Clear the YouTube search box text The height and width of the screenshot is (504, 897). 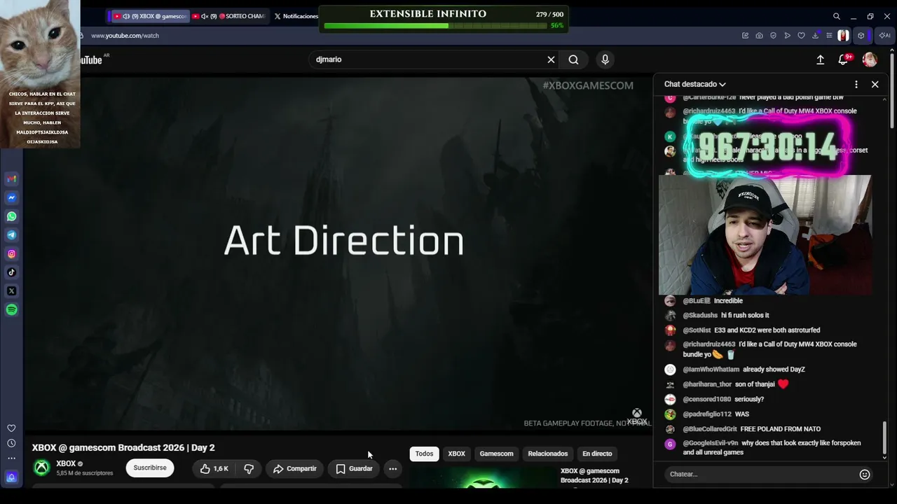(x=551, y=59)
